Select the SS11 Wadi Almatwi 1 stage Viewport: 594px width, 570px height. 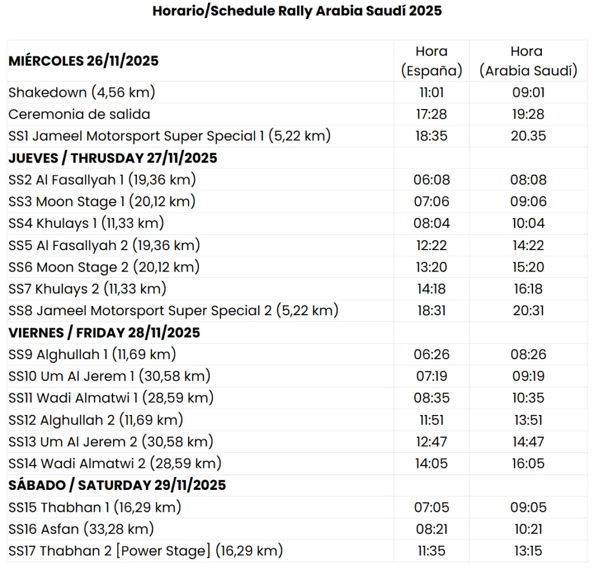(111, 398)
